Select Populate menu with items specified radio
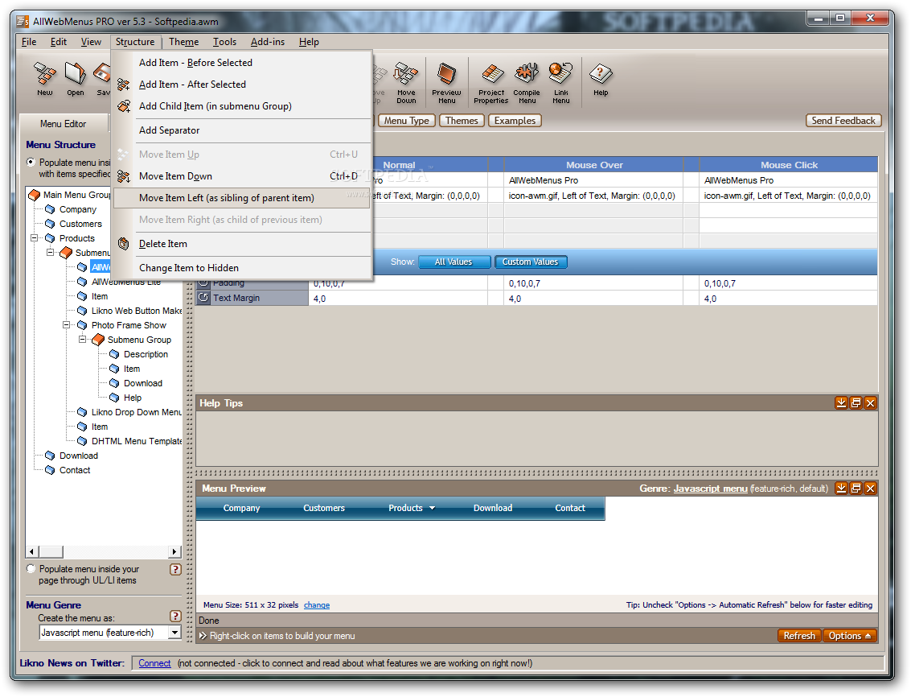Image resolution: width=911 pixels, height=697 pixels. [x=31, y=163]
